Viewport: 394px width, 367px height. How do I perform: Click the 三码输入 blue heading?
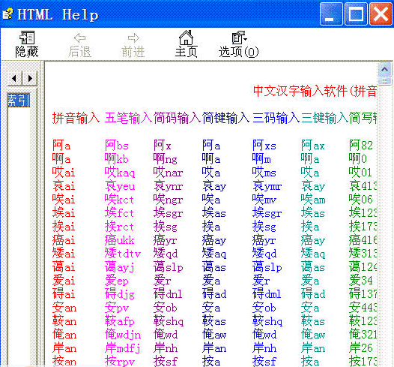point(276,118)
